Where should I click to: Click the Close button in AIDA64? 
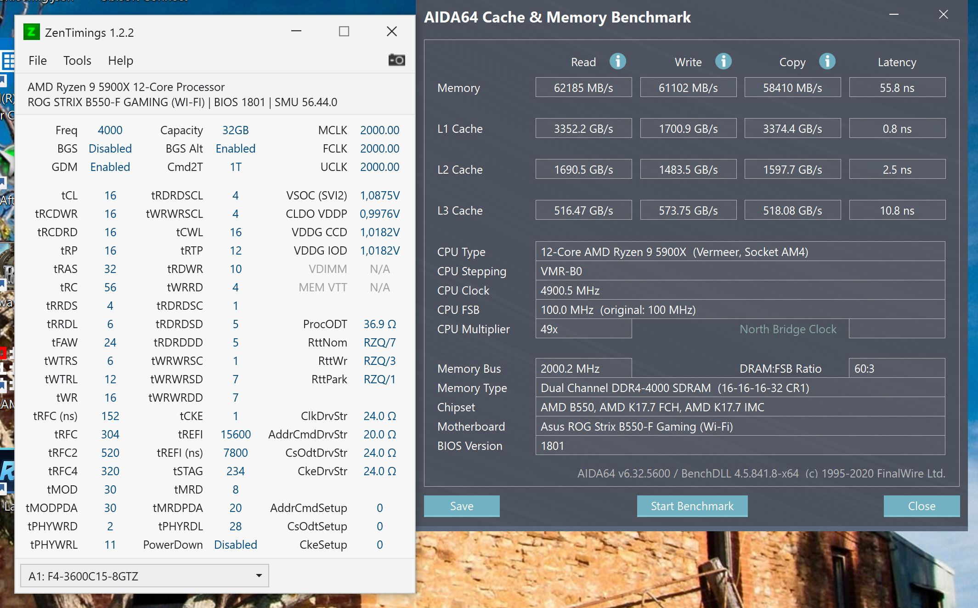coord(921,506)
